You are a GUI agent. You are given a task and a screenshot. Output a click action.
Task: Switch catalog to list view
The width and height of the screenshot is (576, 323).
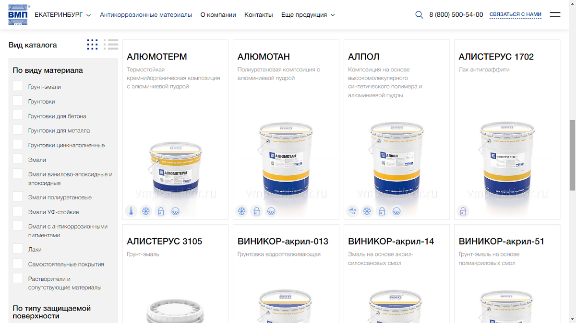tap(111, 45)
